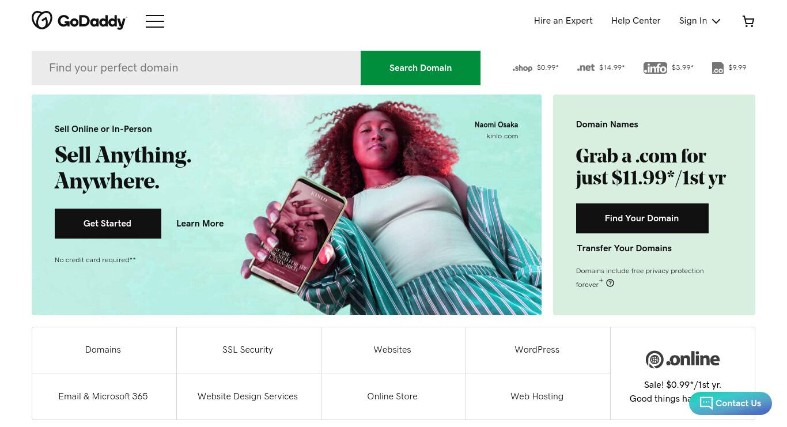Select the .info domain offer icon

[x=655, y=68]
